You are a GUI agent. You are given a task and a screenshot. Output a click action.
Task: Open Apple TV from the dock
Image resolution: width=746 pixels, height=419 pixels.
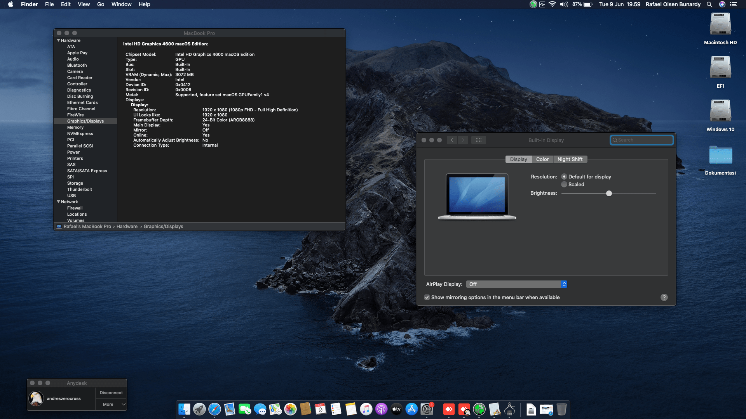coord(396,409)
